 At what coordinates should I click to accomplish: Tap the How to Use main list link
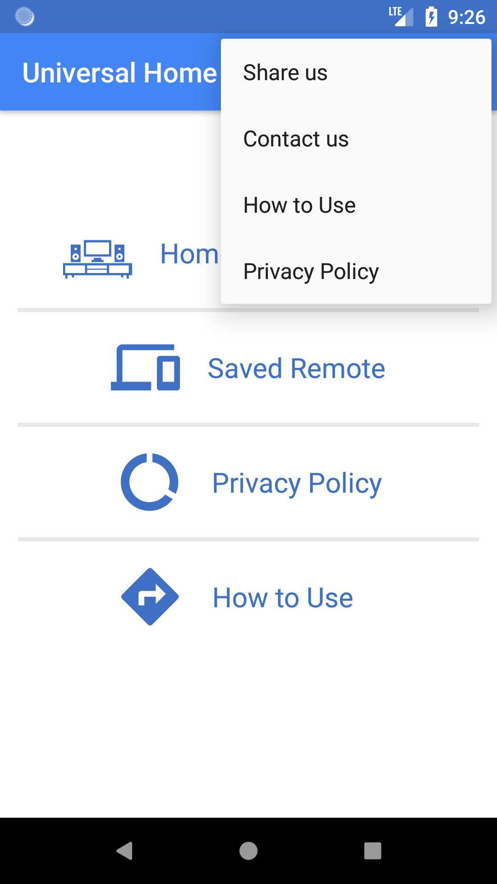tap(283, 598)
